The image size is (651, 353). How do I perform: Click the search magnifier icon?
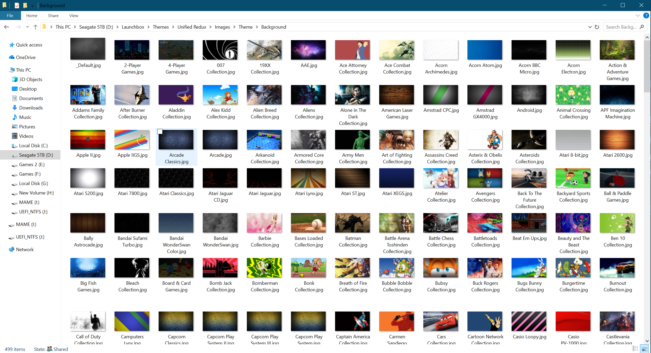(x=642, y=27)
